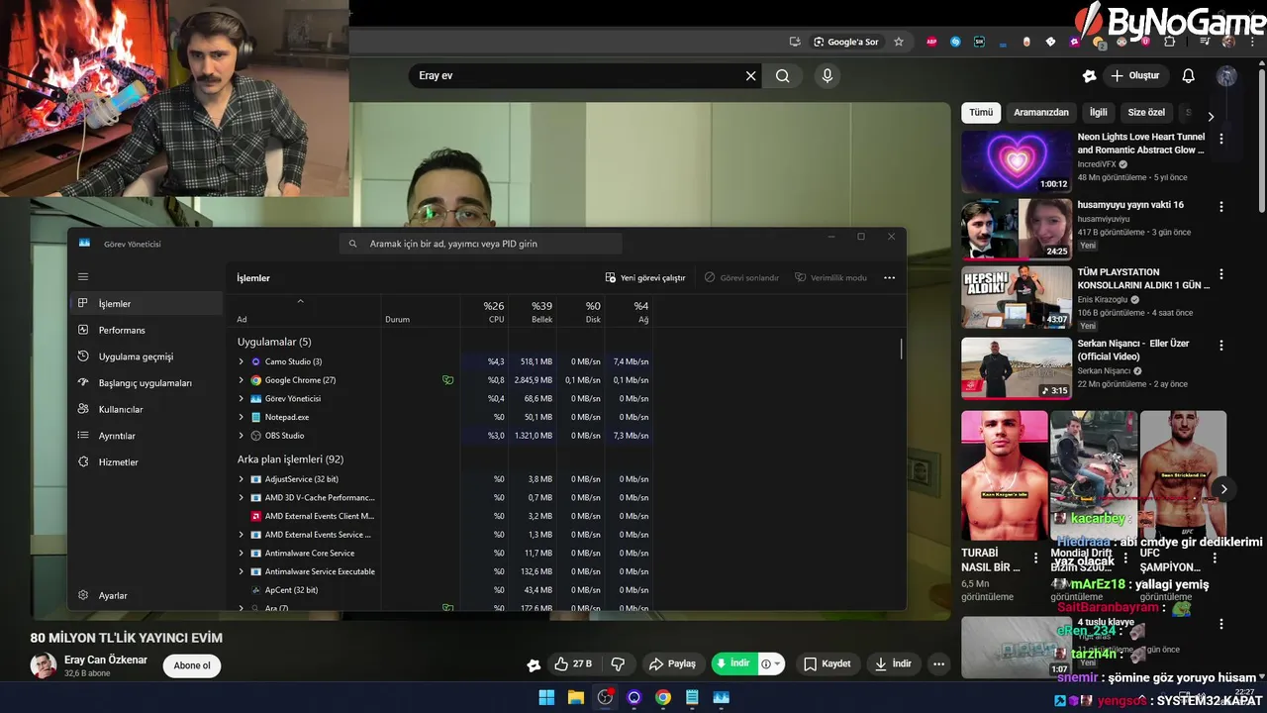This screenshot has height=713, width=1267.
Task: Click Paylaş share button
Action: pyautogui.click(x=673, y=663)
